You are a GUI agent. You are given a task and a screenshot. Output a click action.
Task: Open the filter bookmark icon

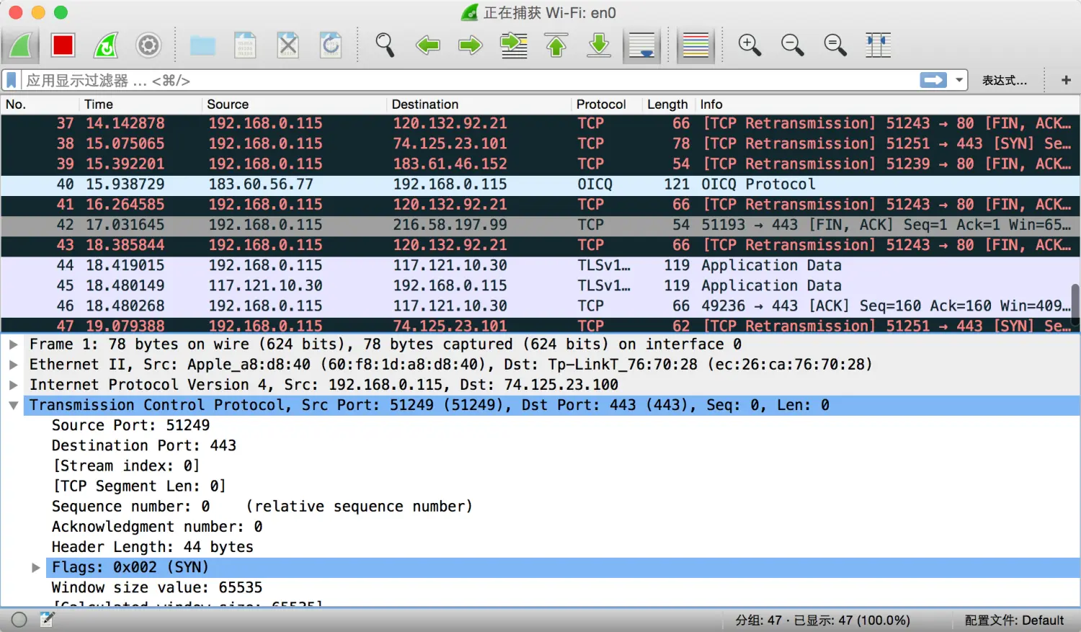coord(12,80)
